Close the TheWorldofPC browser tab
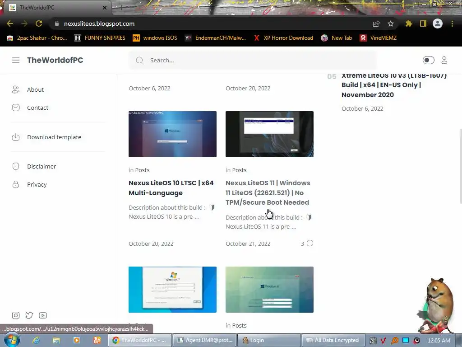This screenshot has width=462, height=347. click(105, 8)
